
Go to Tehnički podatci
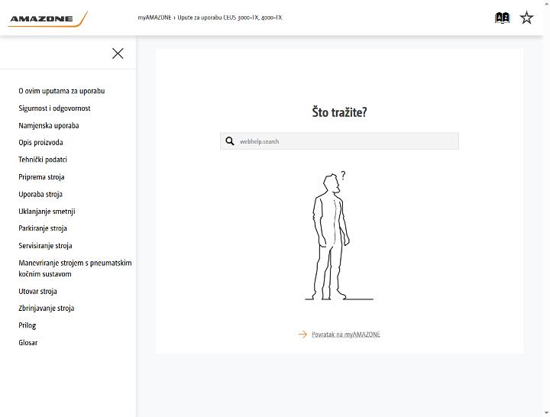click(43, 160)
